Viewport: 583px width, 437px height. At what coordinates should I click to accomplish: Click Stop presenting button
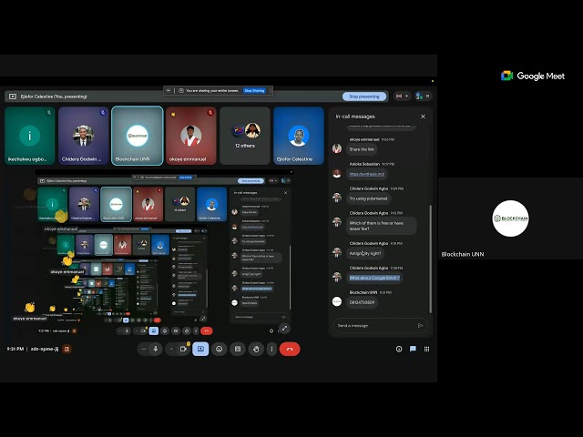pyautogui.click(x=364, y=97)
